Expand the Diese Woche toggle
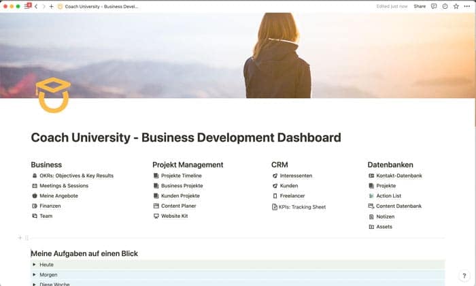Image resolution: width=476 pixels, height=286 pixels. [34, 283]
